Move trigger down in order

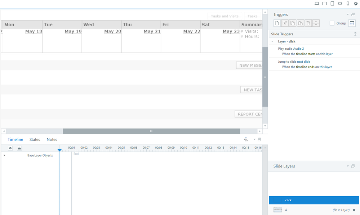coord(316,25)
